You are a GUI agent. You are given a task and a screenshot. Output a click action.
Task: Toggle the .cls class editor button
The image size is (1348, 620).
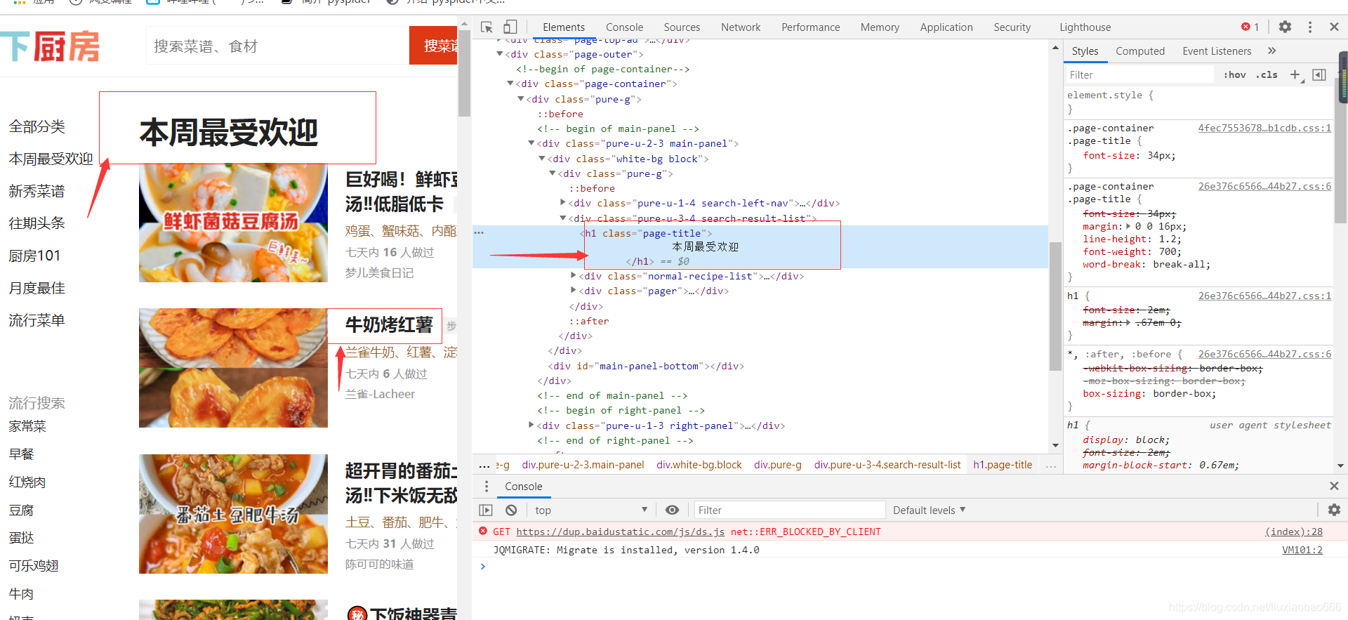coord(1267,74)
